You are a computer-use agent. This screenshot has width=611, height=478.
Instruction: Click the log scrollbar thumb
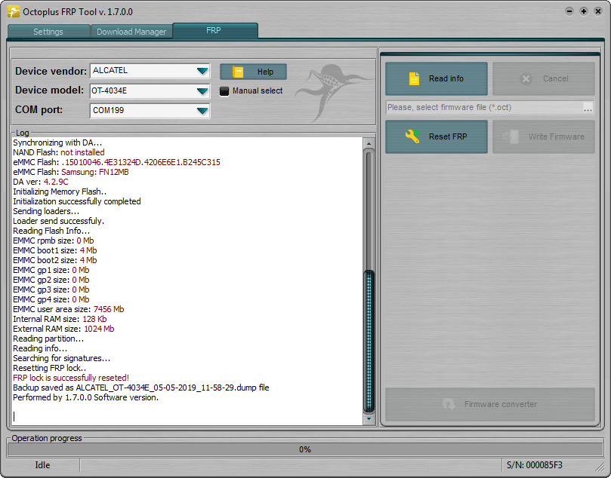pyautogui.click(x=369, y=342)
